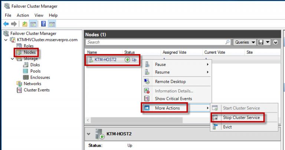Open the Action menu
This screenshot has width=285, height=150.
[23, 15]
